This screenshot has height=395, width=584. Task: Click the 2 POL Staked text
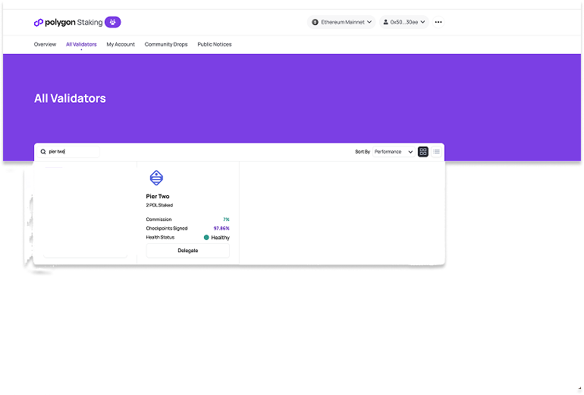click(159, 205)
